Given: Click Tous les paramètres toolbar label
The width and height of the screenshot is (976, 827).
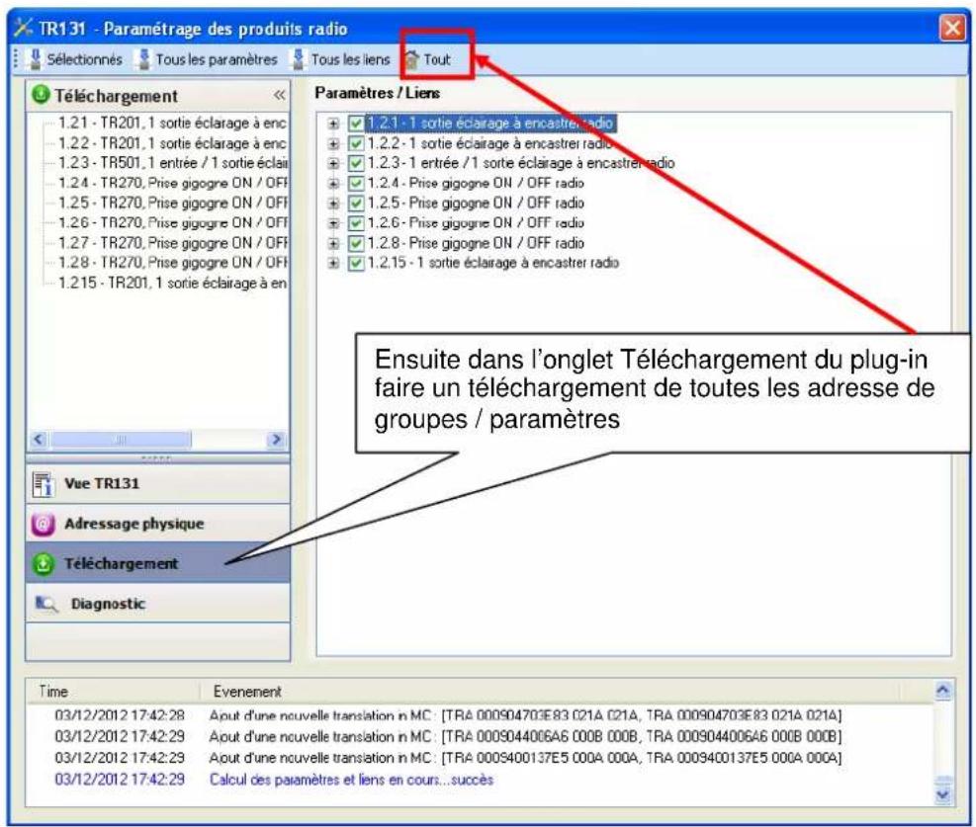Looking at the screenshot, I should tap(217, 59).
